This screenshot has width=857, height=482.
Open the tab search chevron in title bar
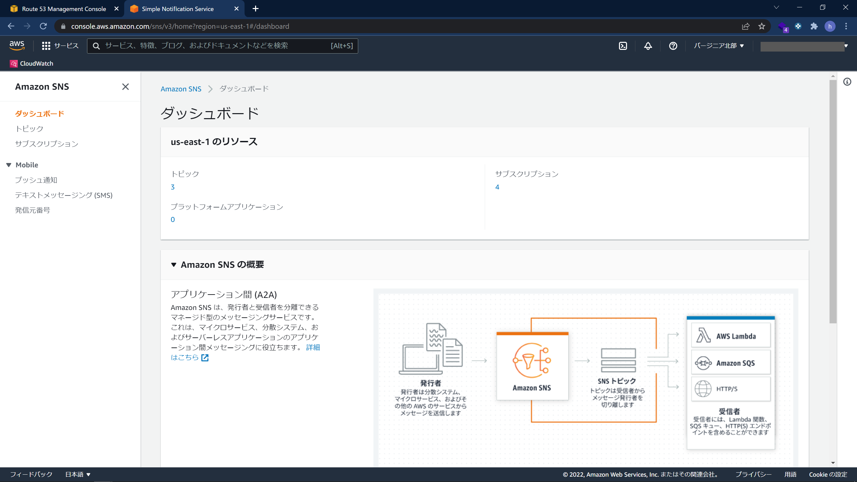coord(776,7)
